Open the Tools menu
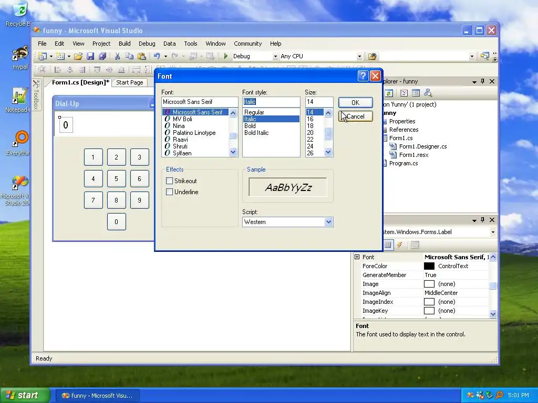 190,44
